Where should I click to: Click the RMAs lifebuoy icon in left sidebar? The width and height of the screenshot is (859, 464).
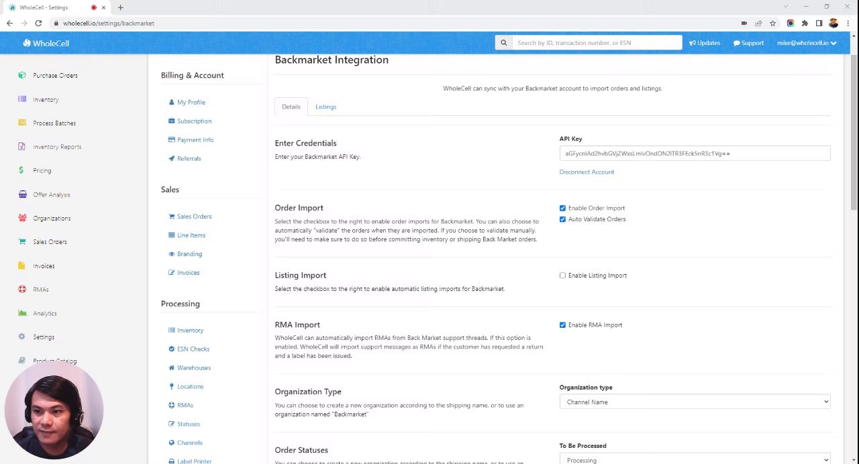pyautogui.click(x=22, y=289)
